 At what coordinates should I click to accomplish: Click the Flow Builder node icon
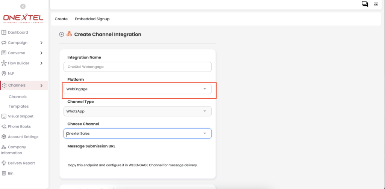(4, 63)
